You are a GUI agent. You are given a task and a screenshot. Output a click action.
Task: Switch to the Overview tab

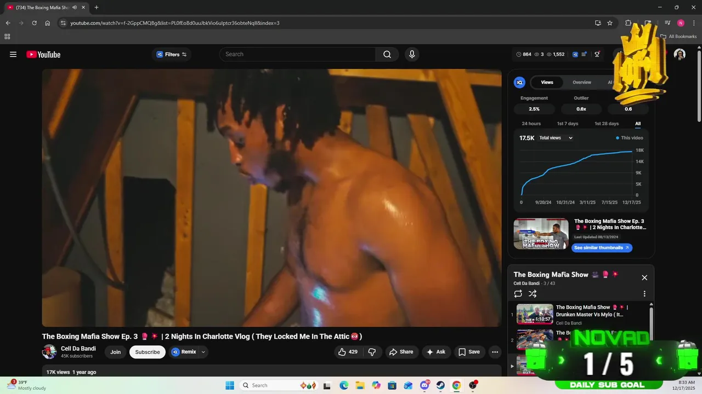pyautogui.click(x=582, y=82)
